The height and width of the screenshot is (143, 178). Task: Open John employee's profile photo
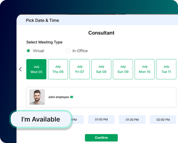[x=37, y=97]
